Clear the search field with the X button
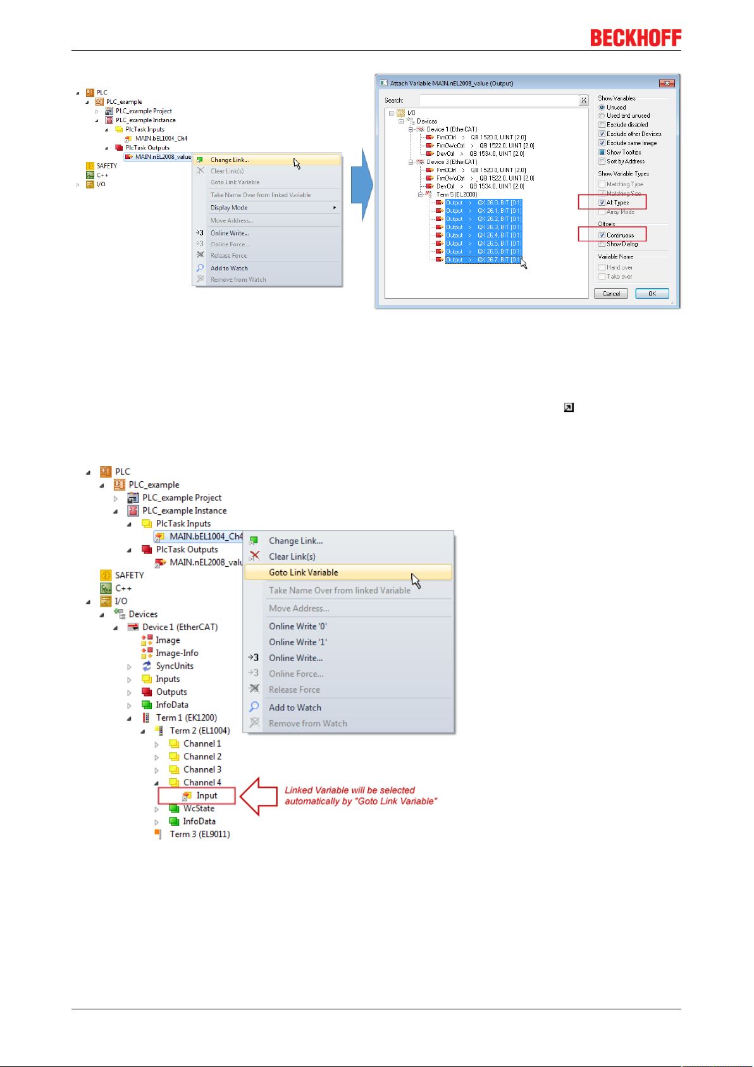Screen dimensions: 754x1067 pyautogui.click(x=584, y=101)
